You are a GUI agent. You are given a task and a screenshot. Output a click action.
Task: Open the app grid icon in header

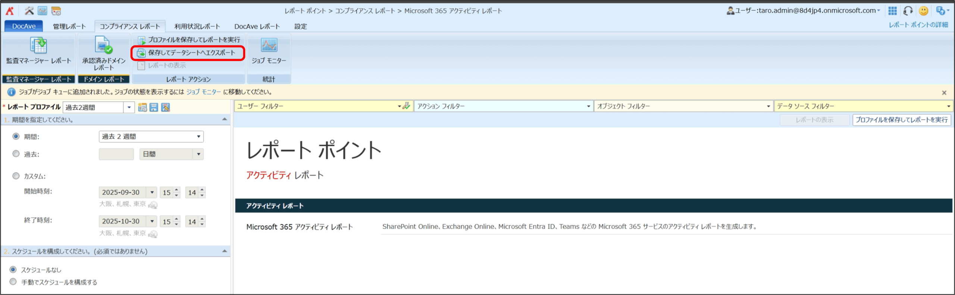point(892,11)
